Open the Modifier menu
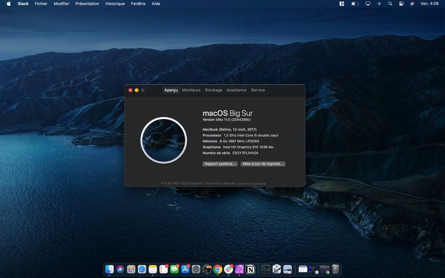The width and height of the screenshot is (445, 278). tap(62, 4)
